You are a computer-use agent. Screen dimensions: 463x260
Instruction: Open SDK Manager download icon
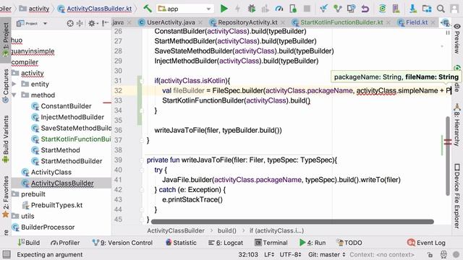(x=413, y=9)
